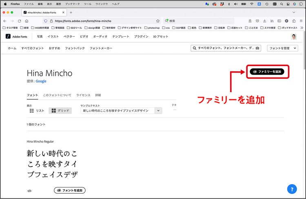Click the ファミリーを追加 button
Image resolution: width=306 pixels, height=199 pixels.
click(267, 72)
